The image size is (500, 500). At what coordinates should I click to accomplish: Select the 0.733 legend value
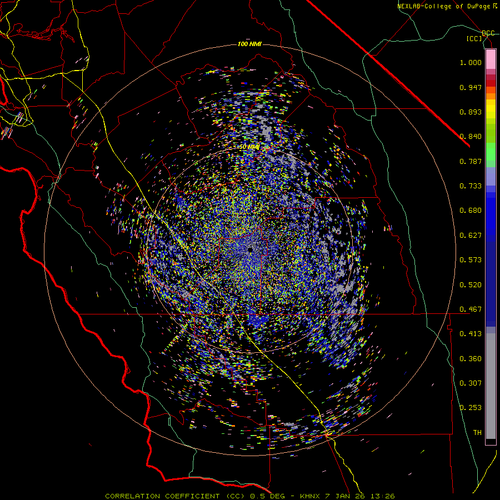[x=471, y=186]
